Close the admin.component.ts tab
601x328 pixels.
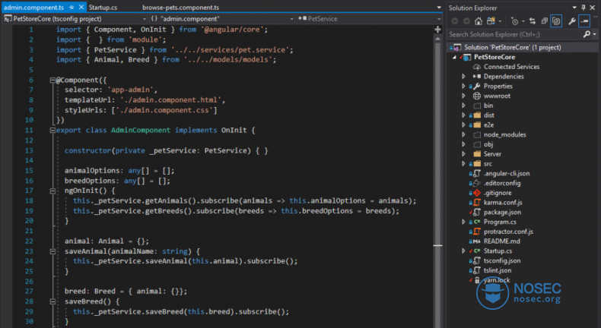pyautogui.click(x=81, y=8)
